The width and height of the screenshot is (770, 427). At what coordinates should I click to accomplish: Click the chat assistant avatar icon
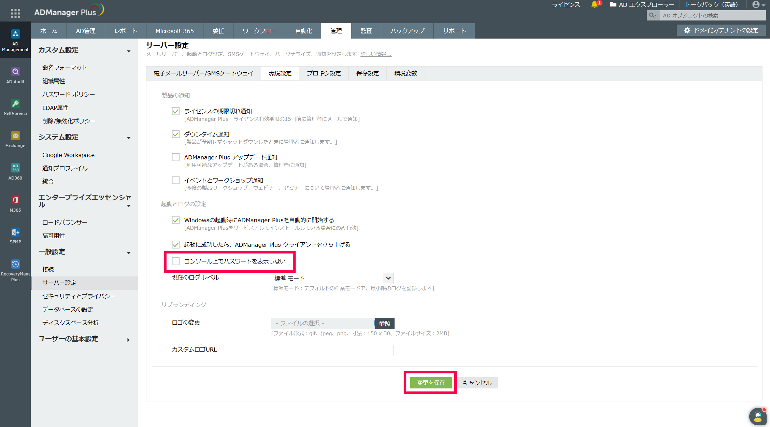click(757, 416)
